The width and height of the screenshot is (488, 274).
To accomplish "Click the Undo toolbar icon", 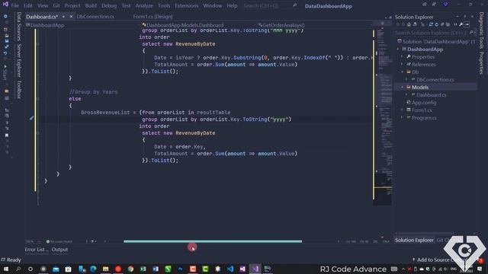I will [5, 53].
